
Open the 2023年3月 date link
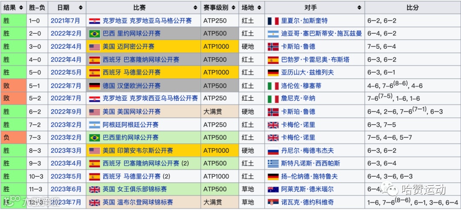(66, 151)
